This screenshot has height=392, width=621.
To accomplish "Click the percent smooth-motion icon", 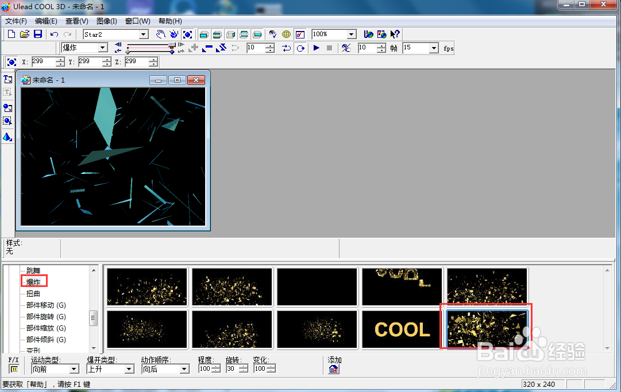I will point(346,48).
